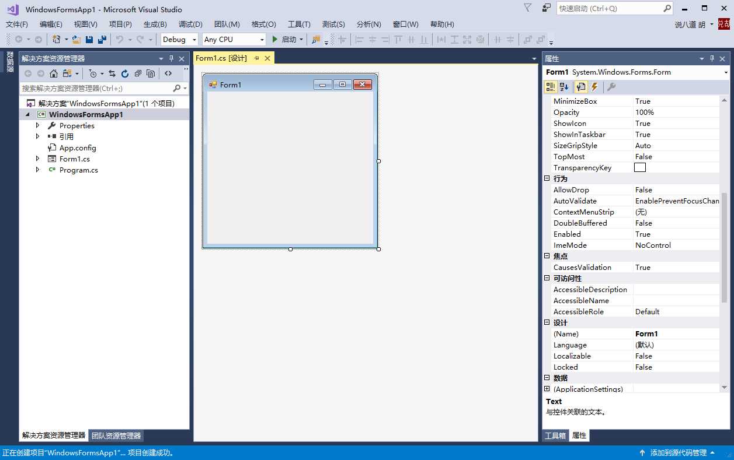The image size is (734, 460).
Task: Open the 工具(T) menu
Action: [x=299, y=24]
